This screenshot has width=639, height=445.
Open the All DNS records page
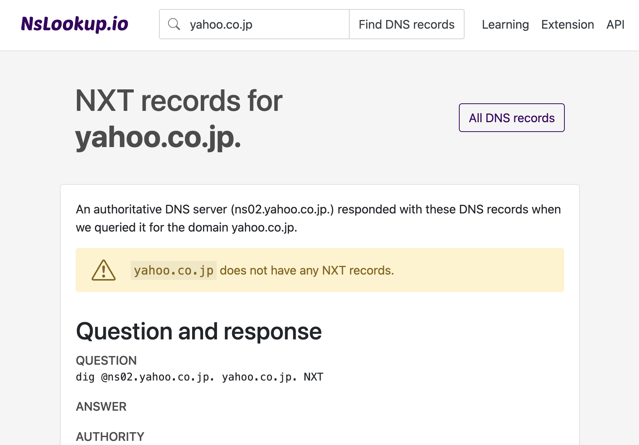(x=511, y=118)
